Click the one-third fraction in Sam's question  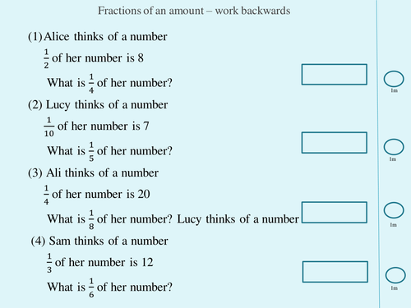[49, 263]
